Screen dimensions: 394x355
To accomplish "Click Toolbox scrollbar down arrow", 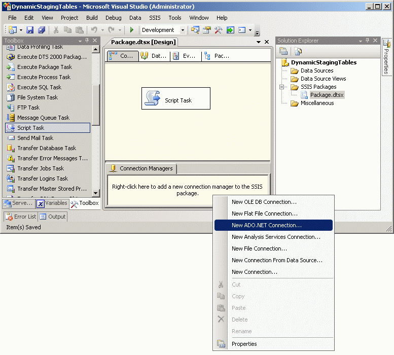I will click(x=95, y=193).
